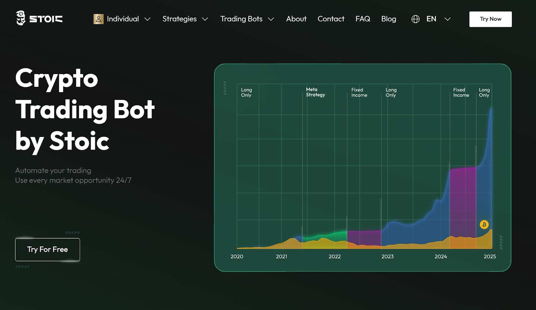
Task: Click the 2025 axis label
Action: coord(490,256)
